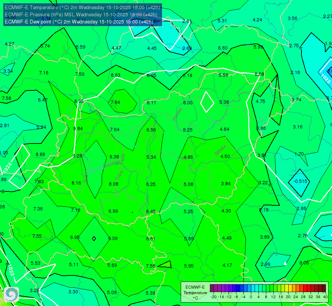The image size is (332, 306).
Task: Click the 1.70 value on map
Action: pyautogui.click(x=299, y=154)
